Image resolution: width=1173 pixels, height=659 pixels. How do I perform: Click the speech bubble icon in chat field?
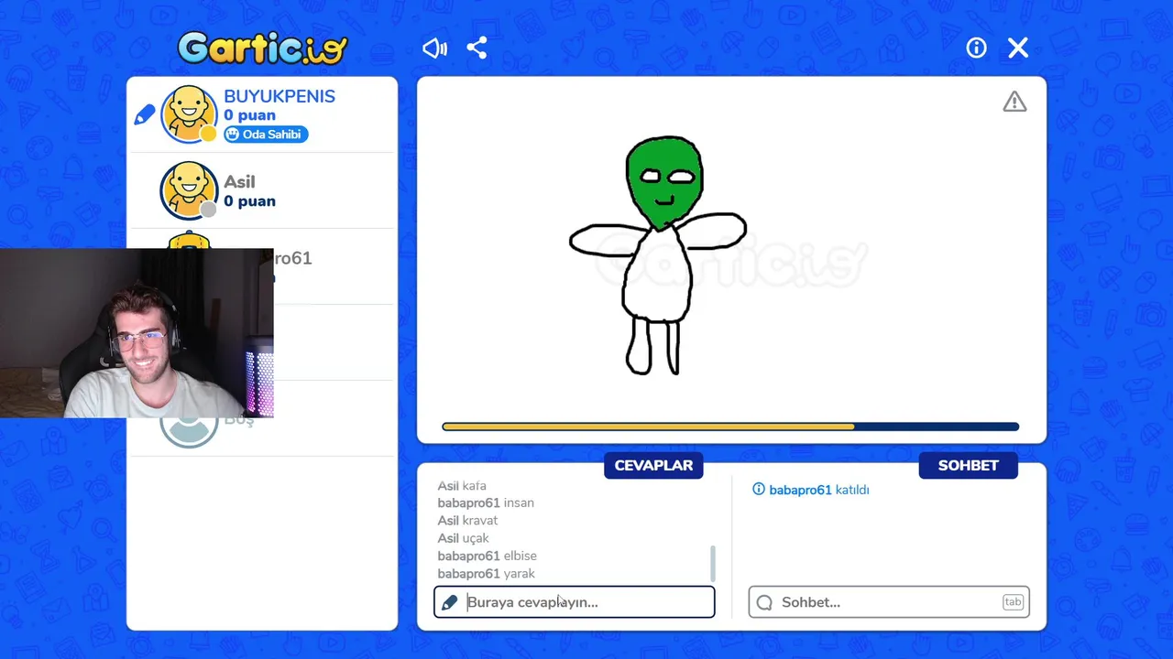pos(764,602)
